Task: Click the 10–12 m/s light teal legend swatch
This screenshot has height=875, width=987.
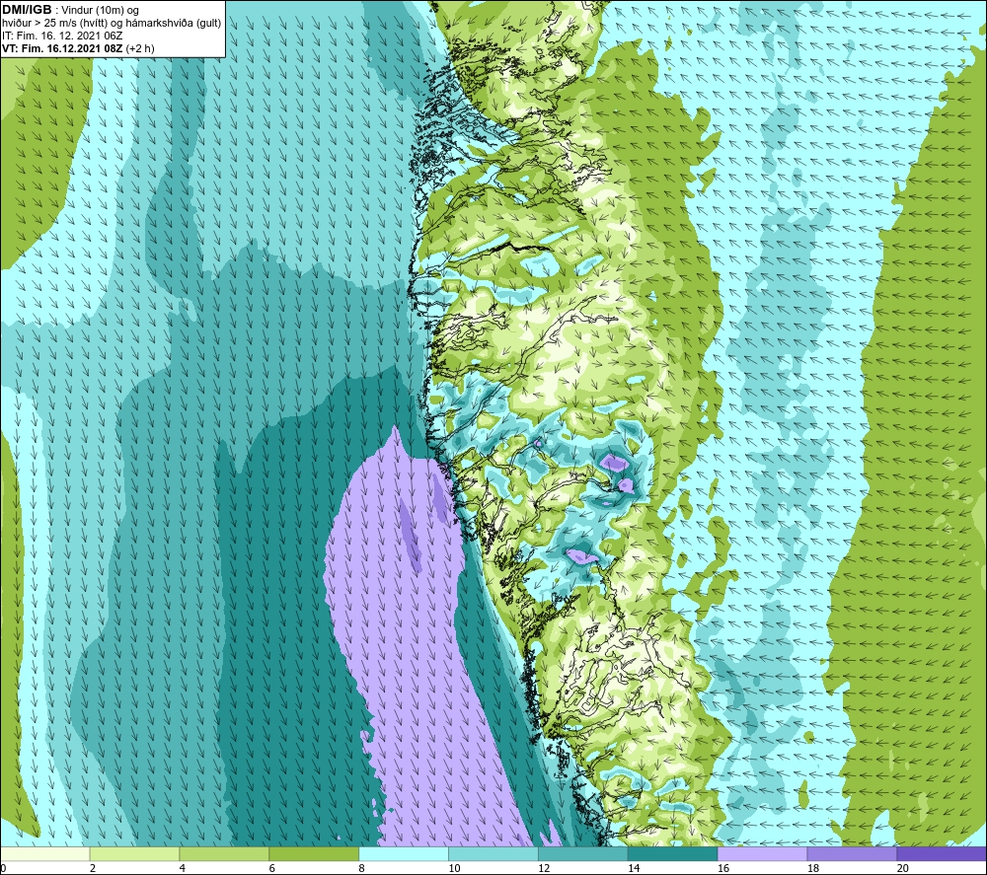Action: (493, 854)
